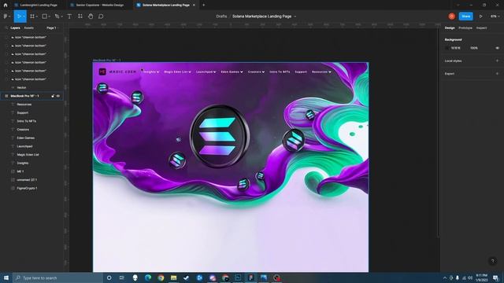The image size is (504, 283).
Task: Click the MacBook Pro 16 frame label on canvas
Action: coord(107,60)
